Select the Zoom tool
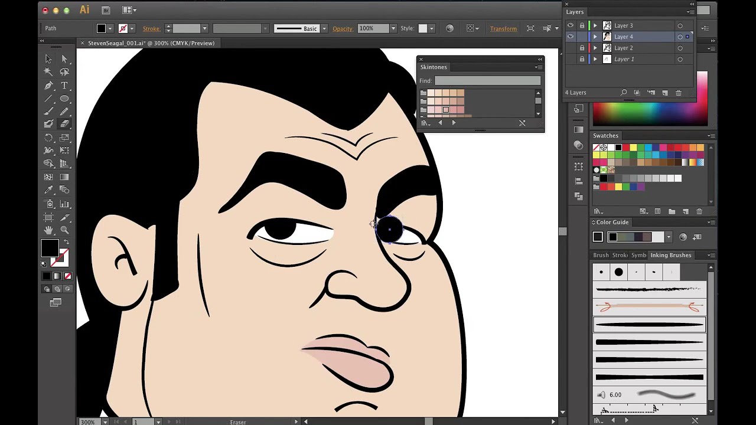Screen dimensions: 756x425 pyautogui.click(x=64, y=230)
